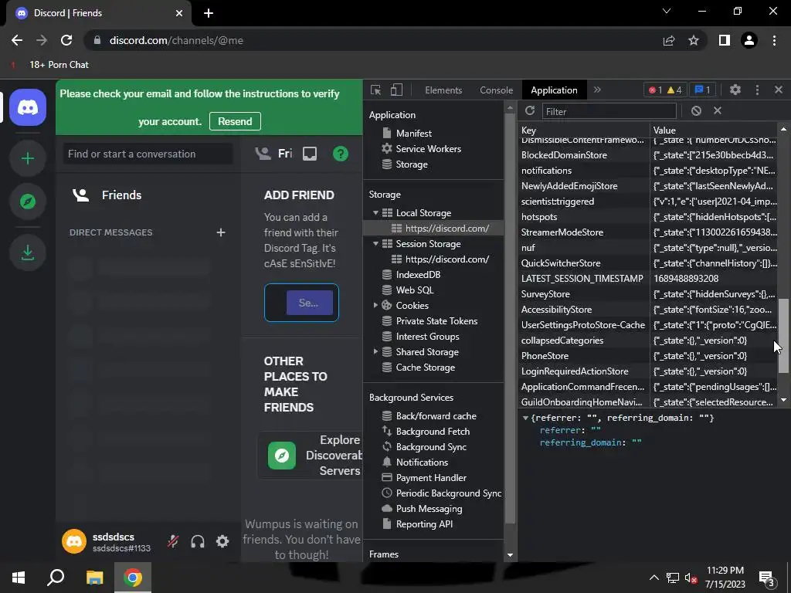Screen dimensions: 791x593
Task: Toggle the headphones deafen icon
Action: pyautogui.click(x=198, y=541)
